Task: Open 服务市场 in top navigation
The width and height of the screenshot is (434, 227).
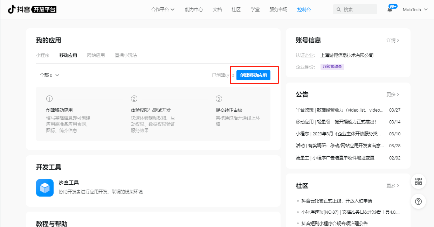Action: point(278,9)
